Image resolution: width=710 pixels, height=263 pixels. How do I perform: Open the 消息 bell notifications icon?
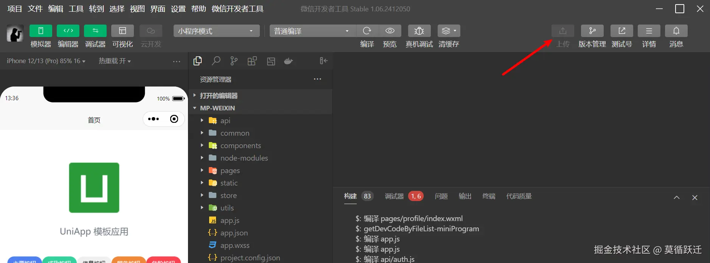(676, 31)
